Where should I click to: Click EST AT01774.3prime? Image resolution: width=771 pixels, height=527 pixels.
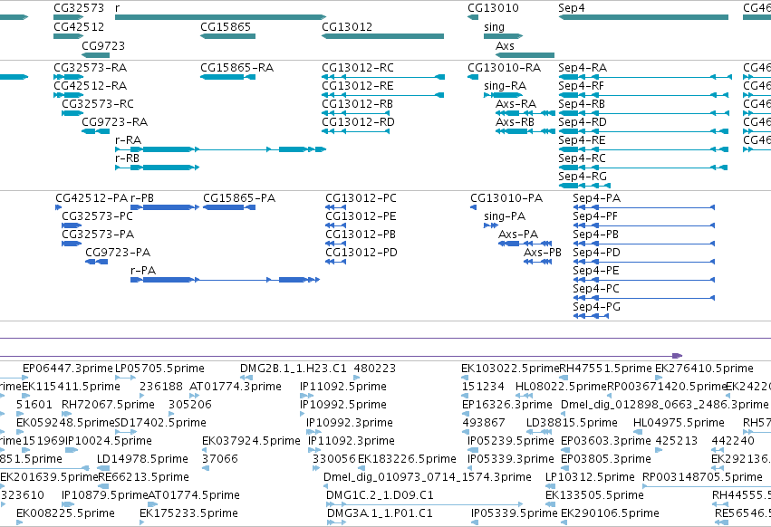(x=235, y=387)
